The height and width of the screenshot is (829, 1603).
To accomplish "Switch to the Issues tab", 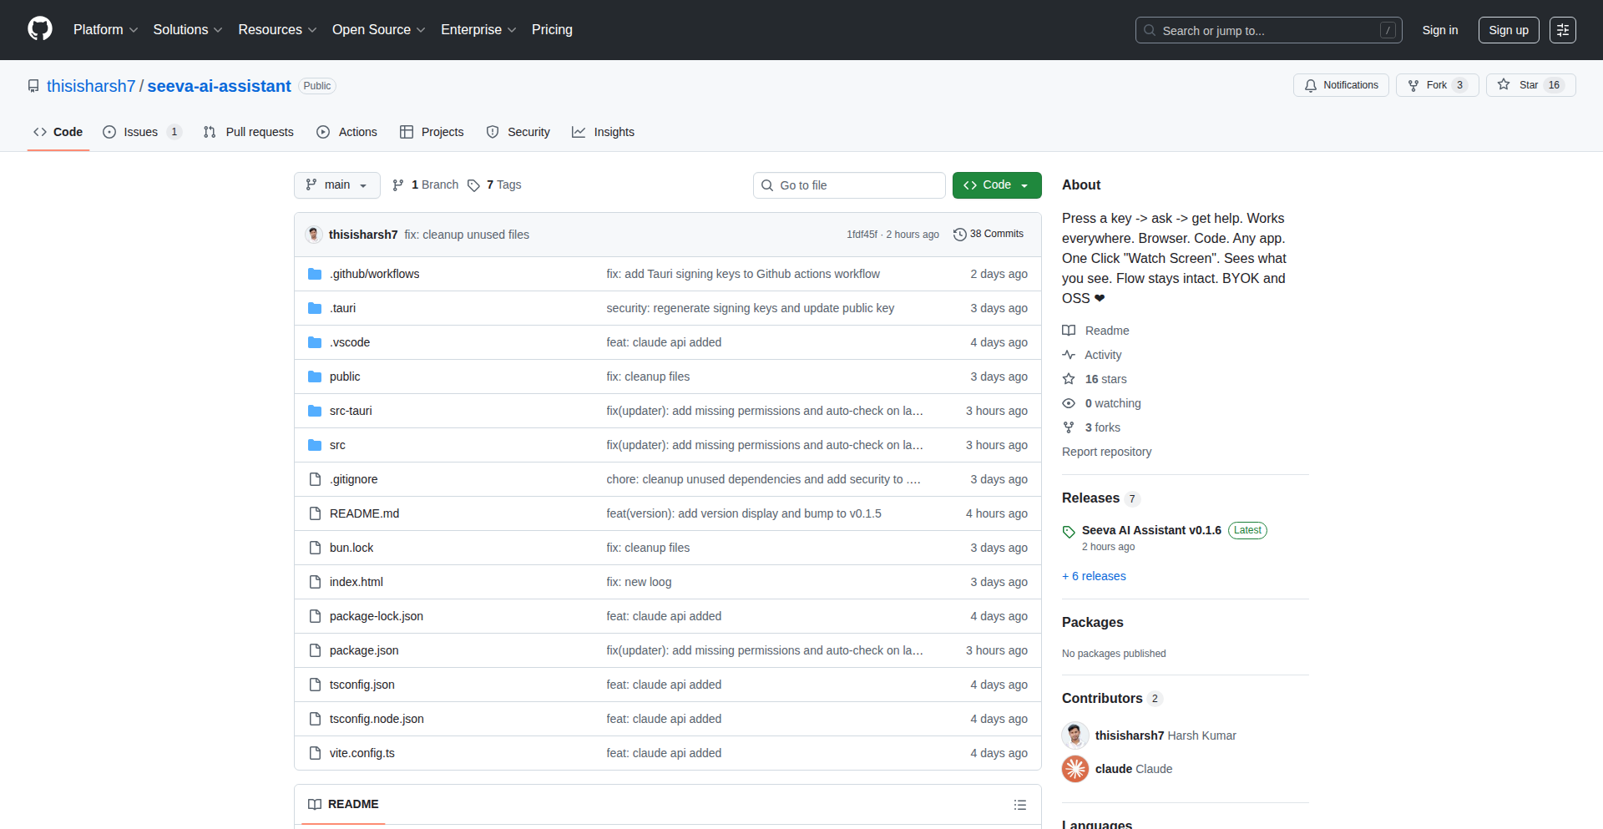I will pos(140,132).
